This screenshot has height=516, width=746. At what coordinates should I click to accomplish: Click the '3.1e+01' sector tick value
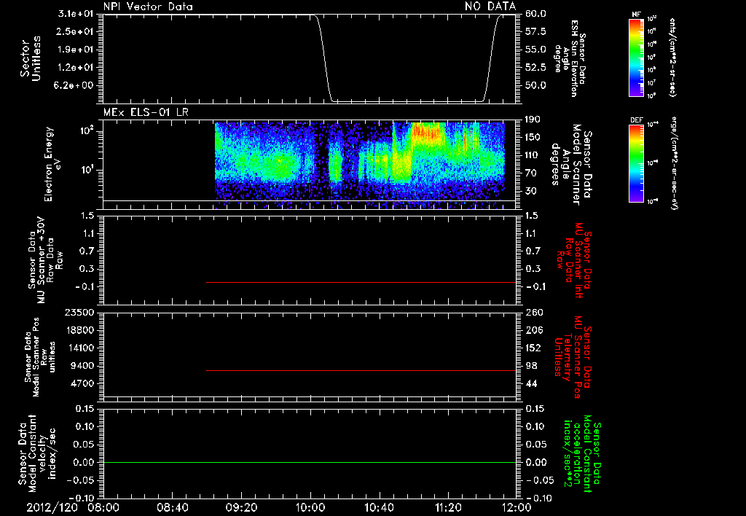pyautogui.click(x=76, y=14)
